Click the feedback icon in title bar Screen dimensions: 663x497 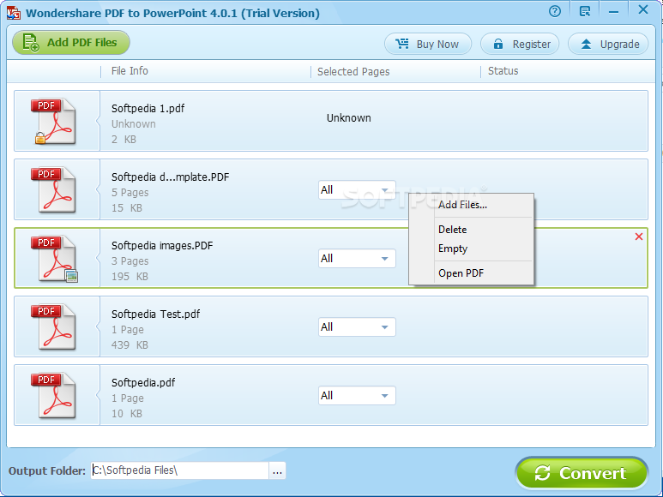coord(585,11)
